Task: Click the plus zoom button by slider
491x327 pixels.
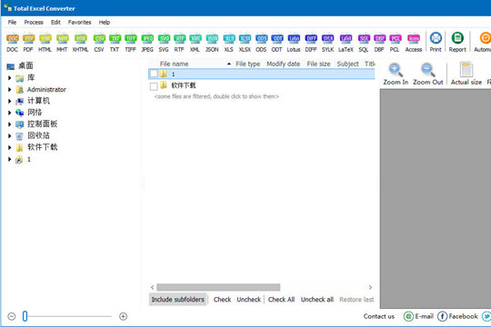Action: pyautogui.click(x=124, y=316)
